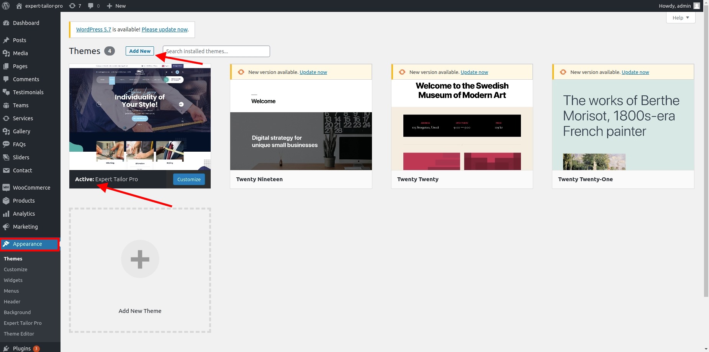
Task: Click the Twenty Nineteen theme name
Action: [x=259, y=179]
